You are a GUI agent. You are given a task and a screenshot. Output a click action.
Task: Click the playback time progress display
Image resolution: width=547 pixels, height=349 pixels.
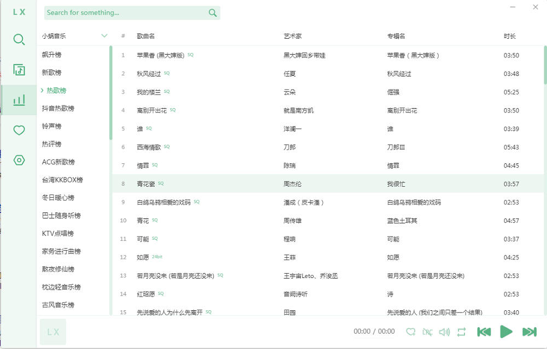tap(375, 332)
